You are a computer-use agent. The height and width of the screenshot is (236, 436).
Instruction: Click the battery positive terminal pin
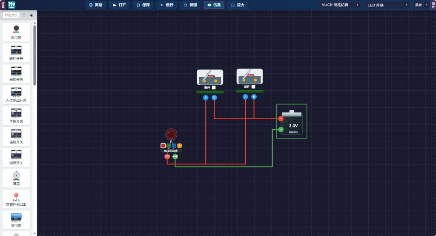coord(281,119)
